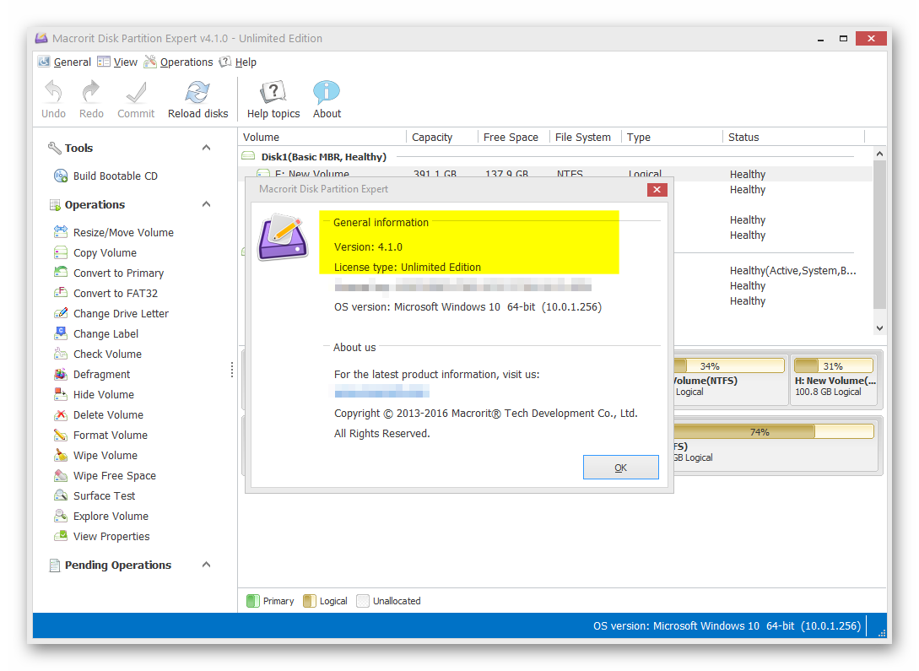Run Surface Test from its icon

point(61,495)
